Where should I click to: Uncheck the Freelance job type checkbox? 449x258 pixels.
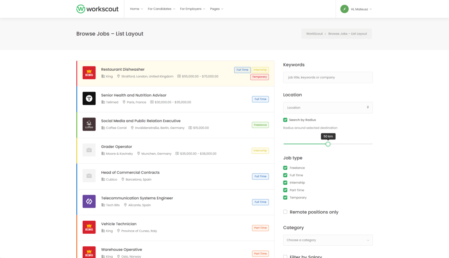pos(285,168)
